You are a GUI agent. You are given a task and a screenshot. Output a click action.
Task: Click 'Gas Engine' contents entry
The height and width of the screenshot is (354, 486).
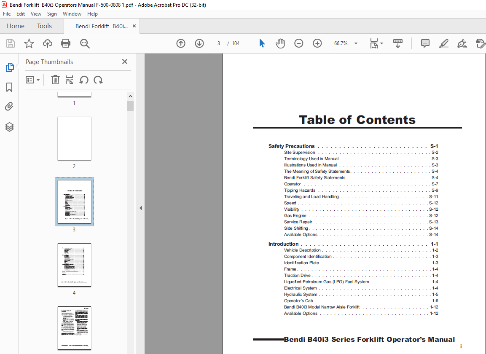click(295, 215)
